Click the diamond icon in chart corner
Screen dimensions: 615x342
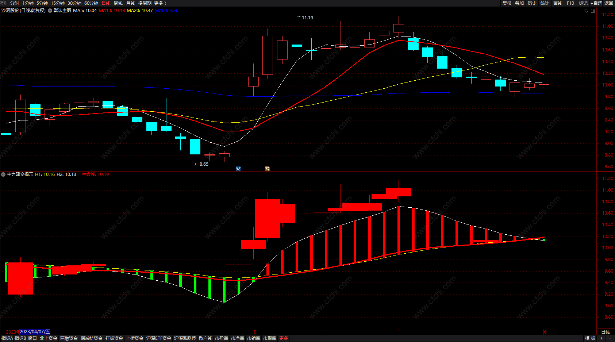point(587,11)
